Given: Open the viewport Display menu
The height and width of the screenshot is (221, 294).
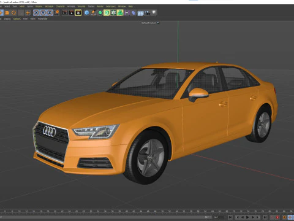Looking at the screenshot, I should coord(7,19).
